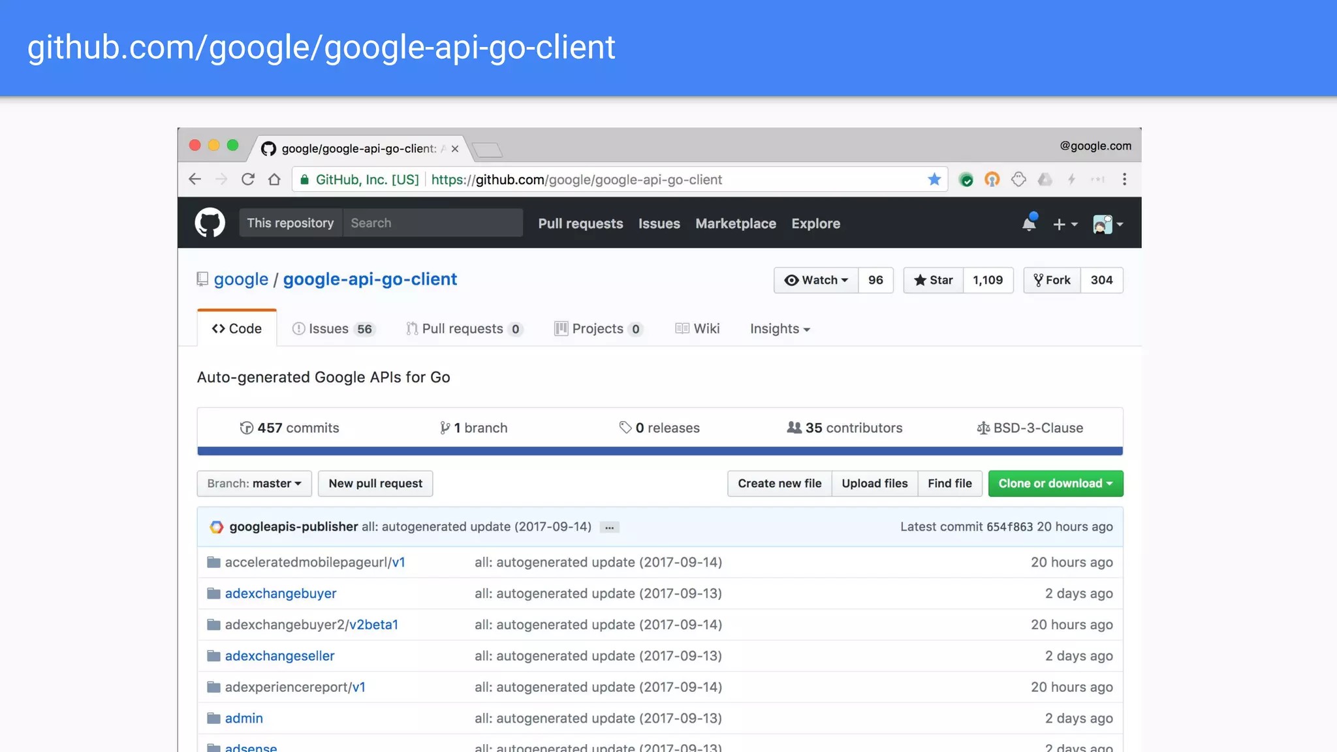The height and width of the screenshot is (752, 1337).
Task: Bookmark page with the star icon
Action: point(934,180)
